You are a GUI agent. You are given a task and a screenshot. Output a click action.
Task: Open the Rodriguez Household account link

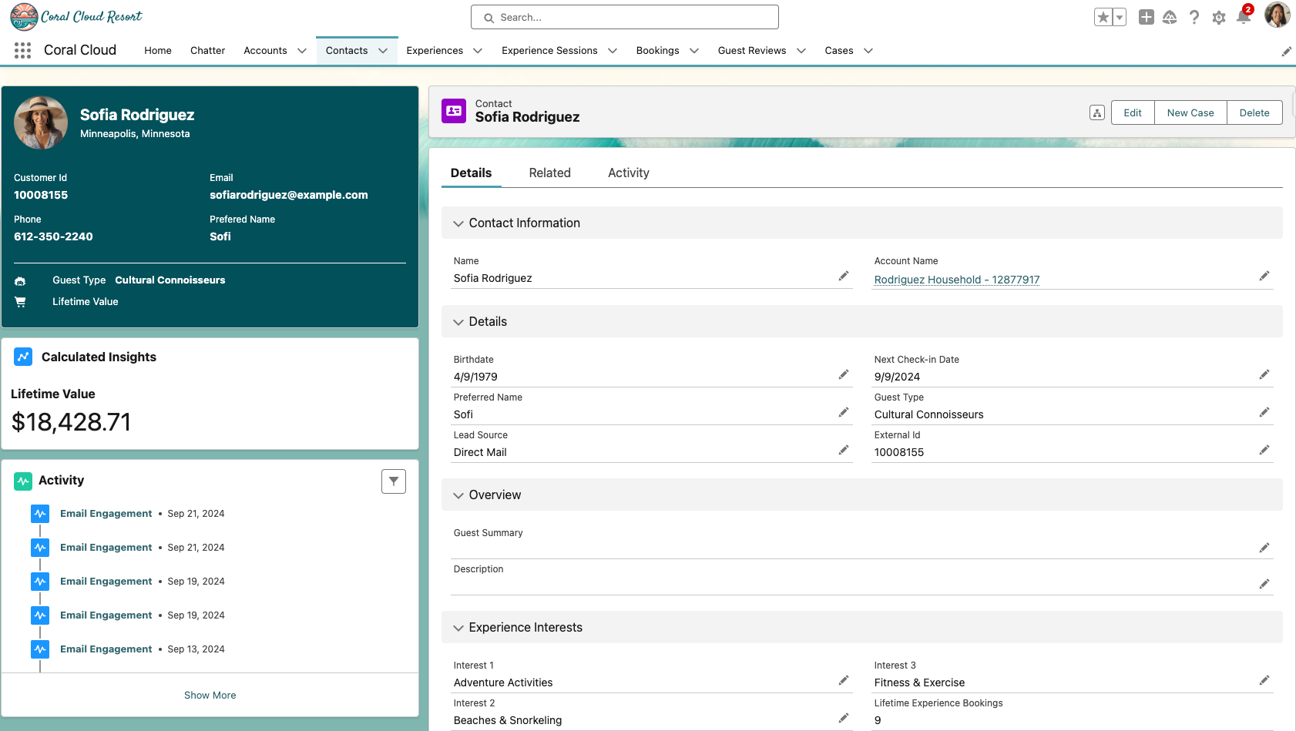click(956, 280)
